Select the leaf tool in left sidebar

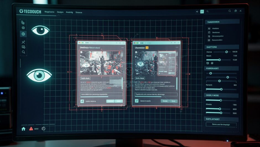click(x=23, y=22)
